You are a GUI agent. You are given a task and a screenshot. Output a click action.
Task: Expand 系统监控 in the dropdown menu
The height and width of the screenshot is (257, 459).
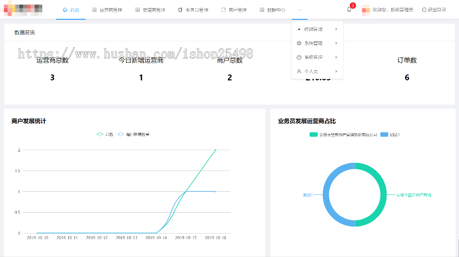click(317, 57)
